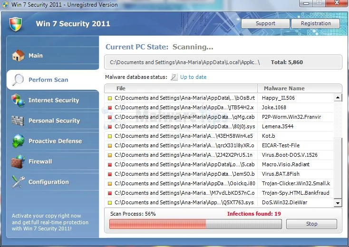The width and height of the screenshot is (349, 247).
Task: Click the shield-and-globe Internet Security icon
Action: [x=18, y=100]
